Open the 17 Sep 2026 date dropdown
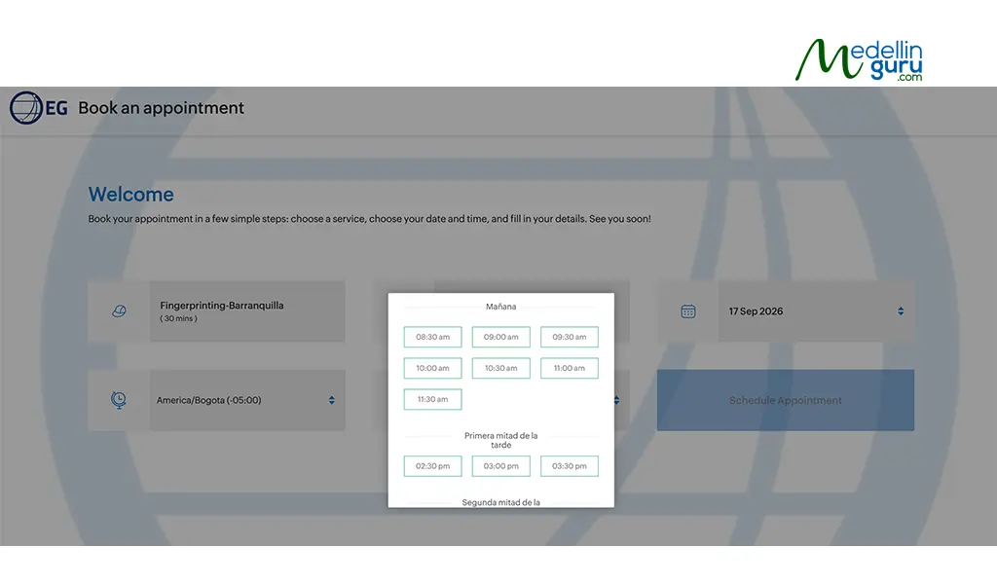 point(817,311)
